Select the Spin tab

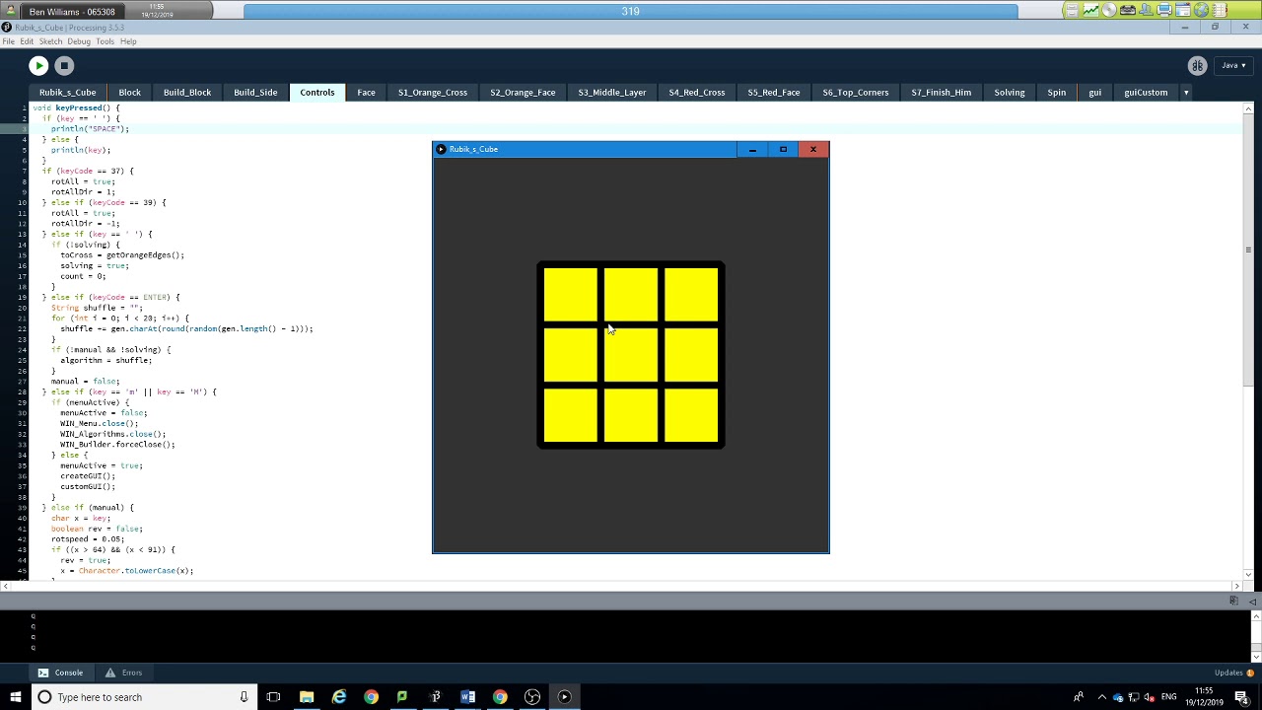(1057, 93)
